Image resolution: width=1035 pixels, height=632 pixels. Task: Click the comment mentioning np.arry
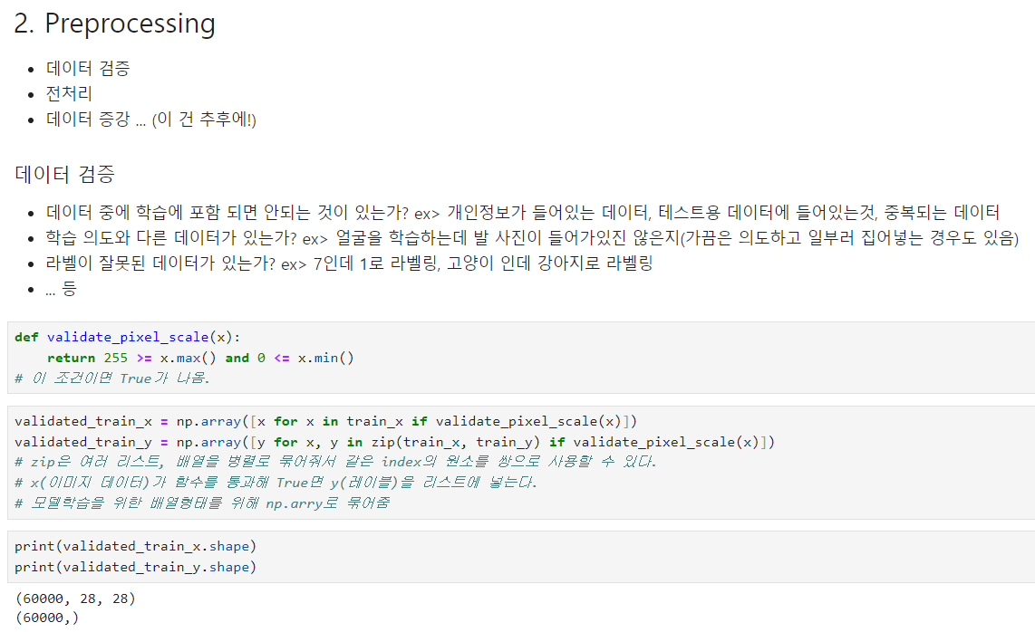[202, 503]
